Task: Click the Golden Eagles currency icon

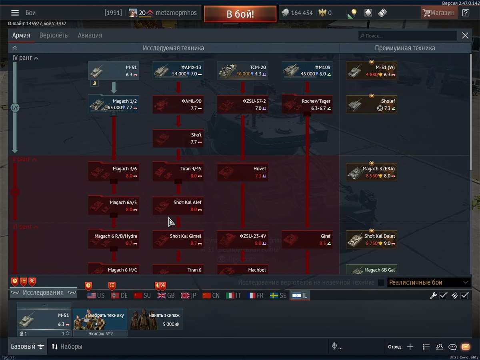Action: click(x=322, y=13)
